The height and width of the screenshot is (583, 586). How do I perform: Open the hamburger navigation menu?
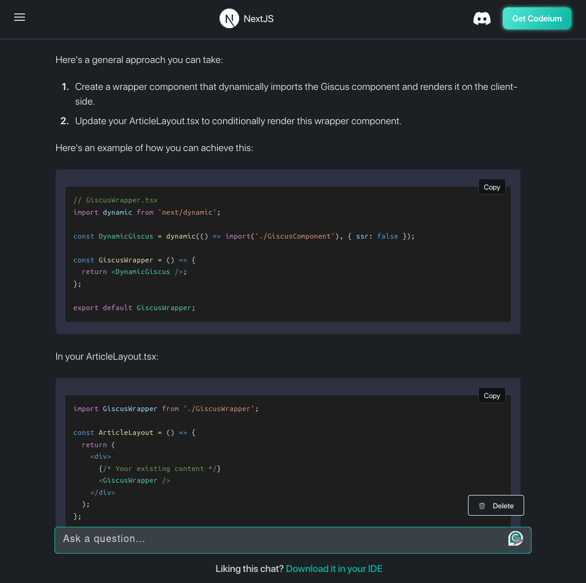pyautogui.click(x=20, y=18)
